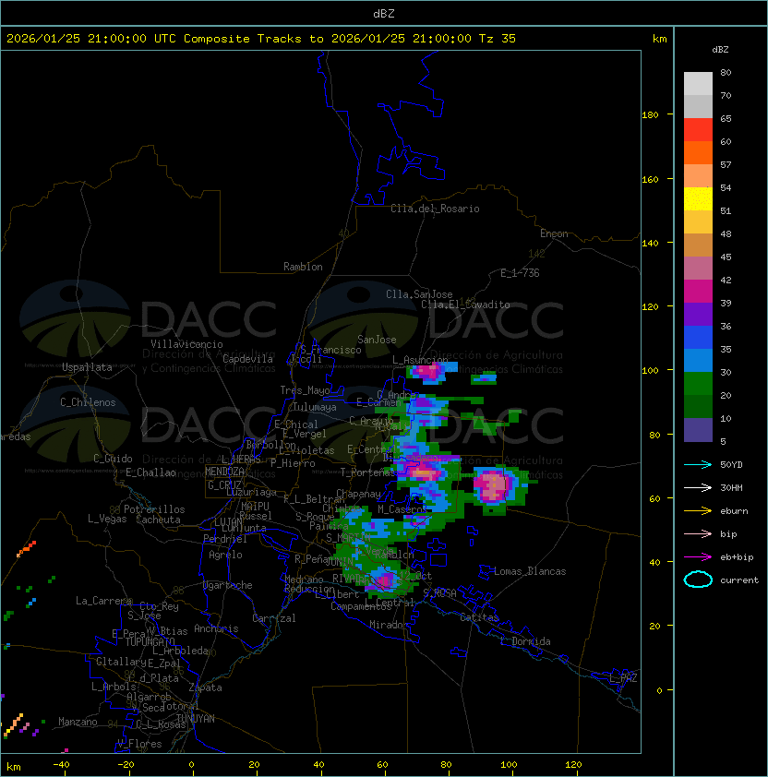
Task: Click the 'eb+bip' legend label
Action: (x=737, y=557)
